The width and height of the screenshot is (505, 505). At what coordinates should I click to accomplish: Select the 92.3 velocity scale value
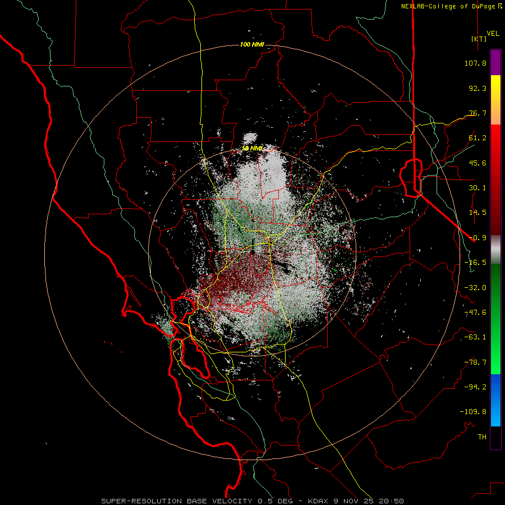pos(478,88)
